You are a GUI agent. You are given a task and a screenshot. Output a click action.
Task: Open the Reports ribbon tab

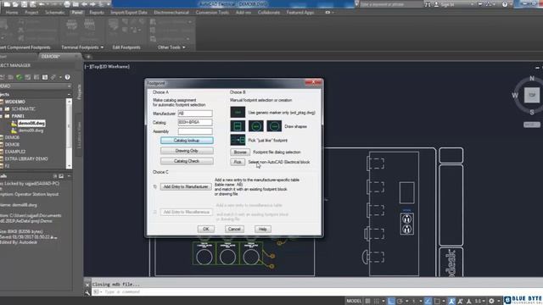point(97,13)
